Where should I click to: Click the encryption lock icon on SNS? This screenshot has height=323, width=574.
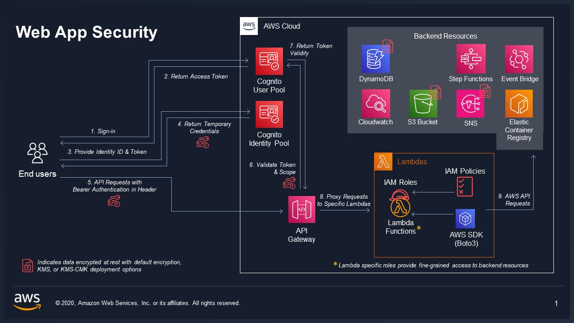(x=485, y=91)
